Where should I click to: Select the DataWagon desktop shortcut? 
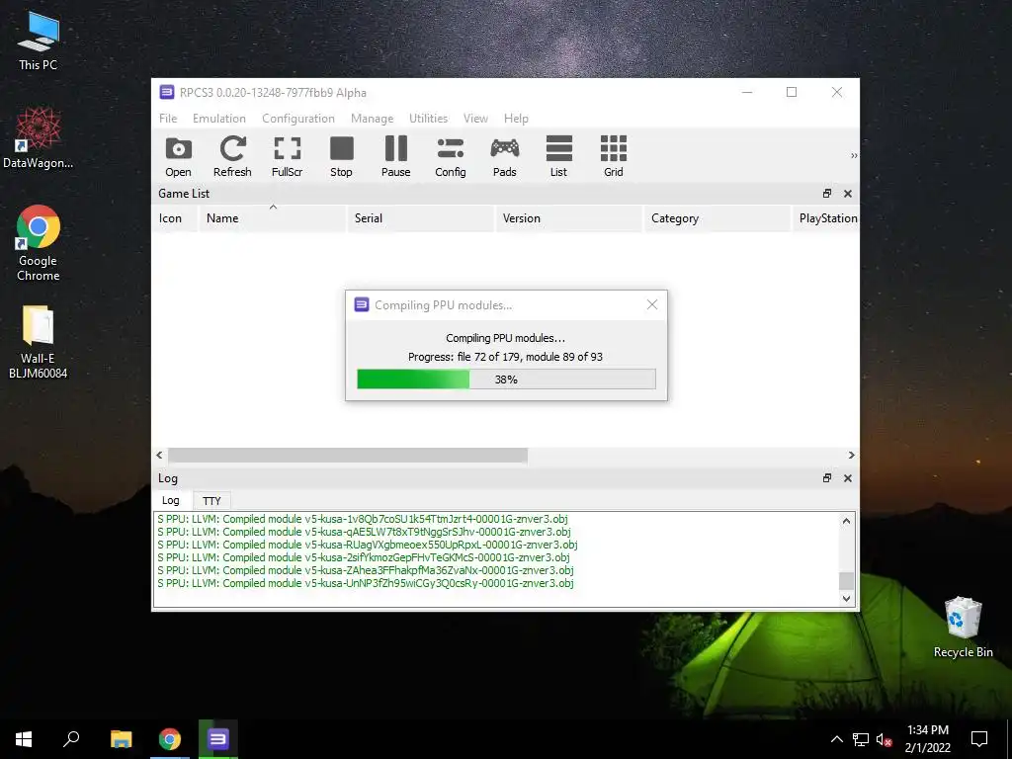pos(39,138)
